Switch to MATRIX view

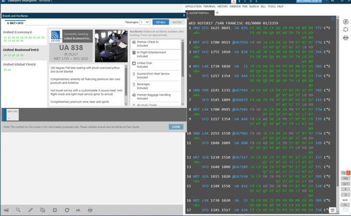pyautogui.click(x=177, y=22)
